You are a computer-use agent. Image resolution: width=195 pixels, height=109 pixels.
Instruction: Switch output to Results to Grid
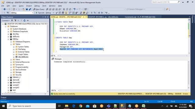tap(84, 13)
